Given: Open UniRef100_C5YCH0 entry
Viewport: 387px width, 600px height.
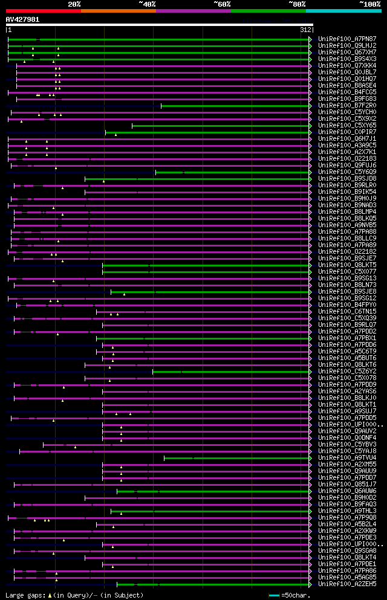Looking at the screenshot, I should [x=347, y=112].
